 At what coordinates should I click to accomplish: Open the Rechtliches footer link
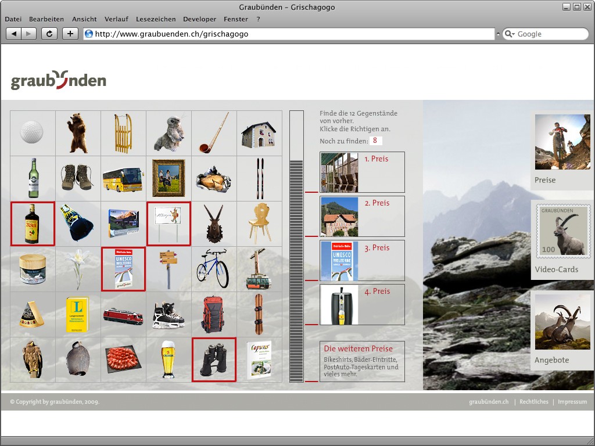coord(534,402)
